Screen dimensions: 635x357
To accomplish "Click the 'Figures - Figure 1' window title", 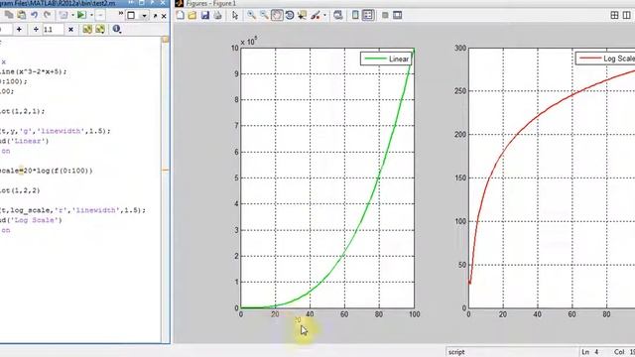I will [x=211, y=4].
